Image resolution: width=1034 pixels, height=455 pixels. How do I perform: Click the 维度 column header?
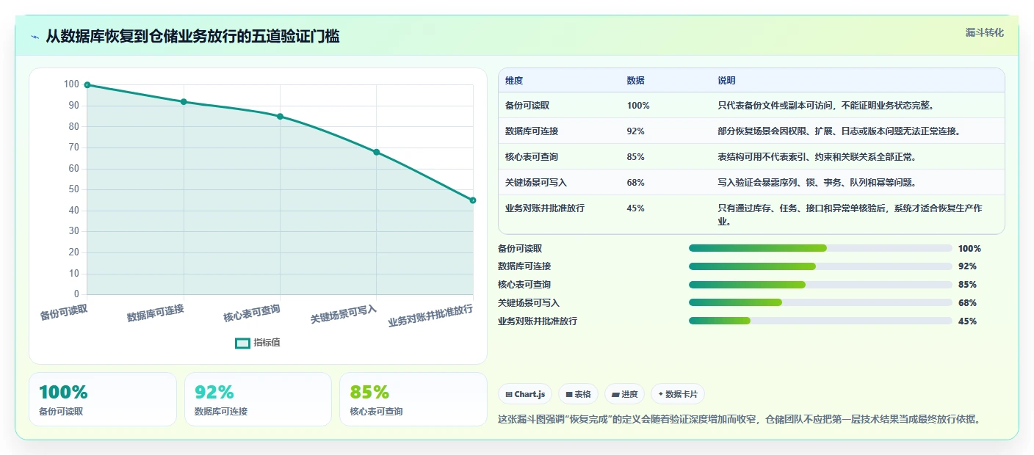tap(514, 81)
